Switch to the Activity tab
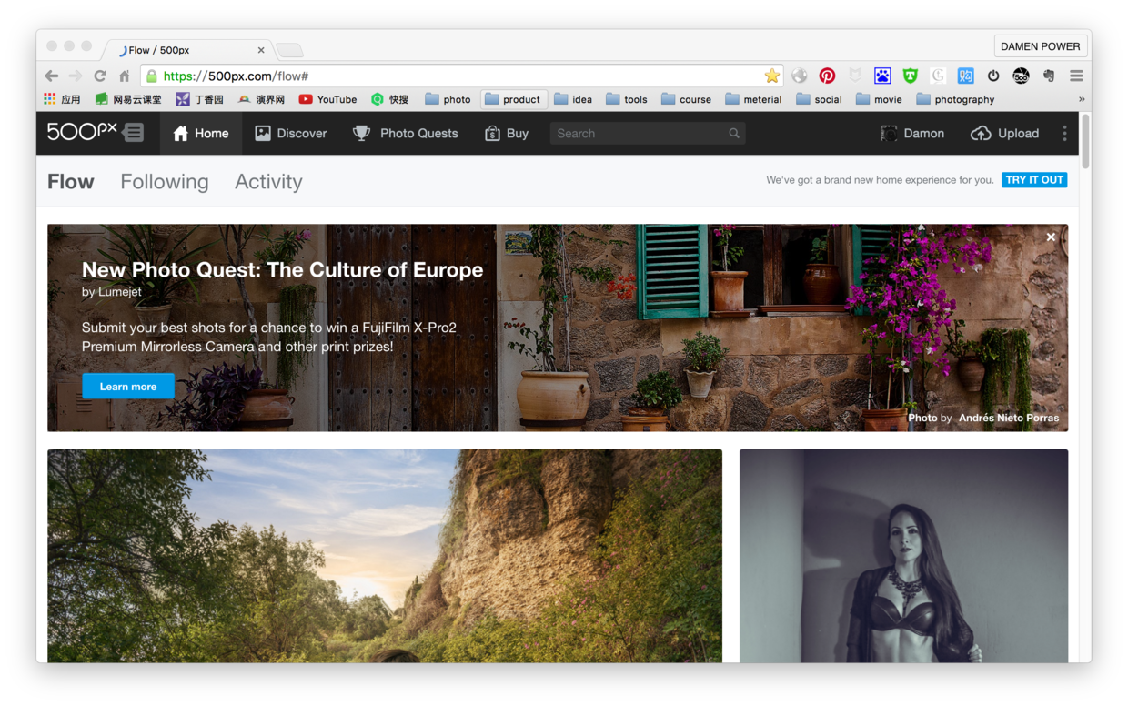Screen dimensions: 1128x706 click(x=268, y=181)
